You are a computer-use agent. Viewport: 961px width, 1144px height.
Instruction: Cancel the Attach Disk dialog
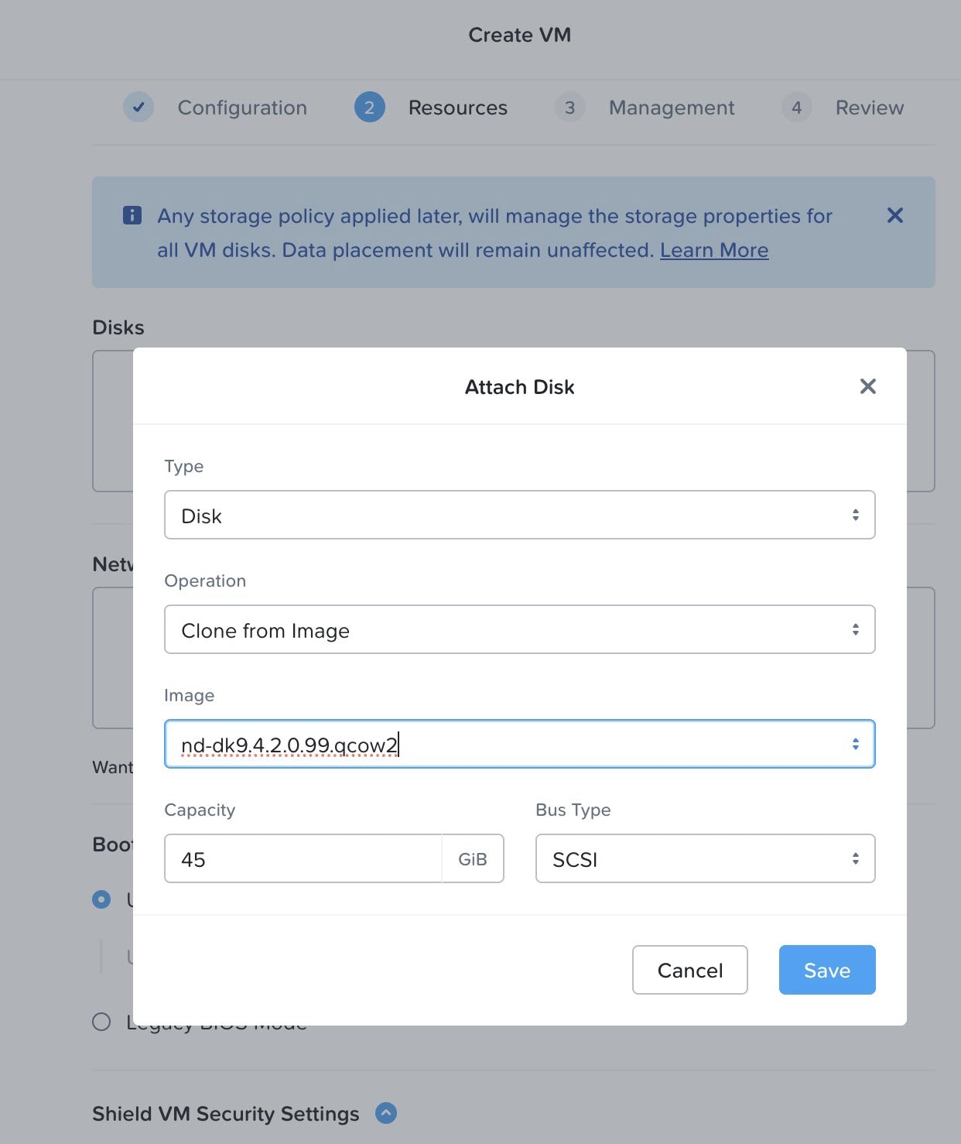coord(689,970)
